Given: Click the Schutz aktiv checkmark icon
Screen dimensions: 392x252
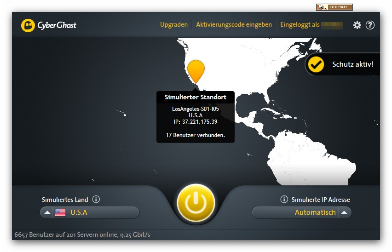Looking at the screenshot, I should (316, 64).
